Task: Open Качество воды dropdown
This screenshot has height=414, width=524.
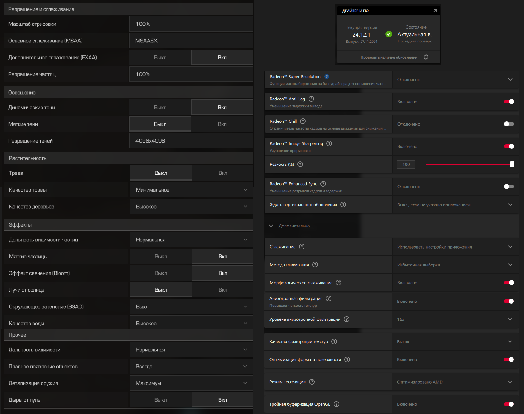Action: tap(191, 323)
